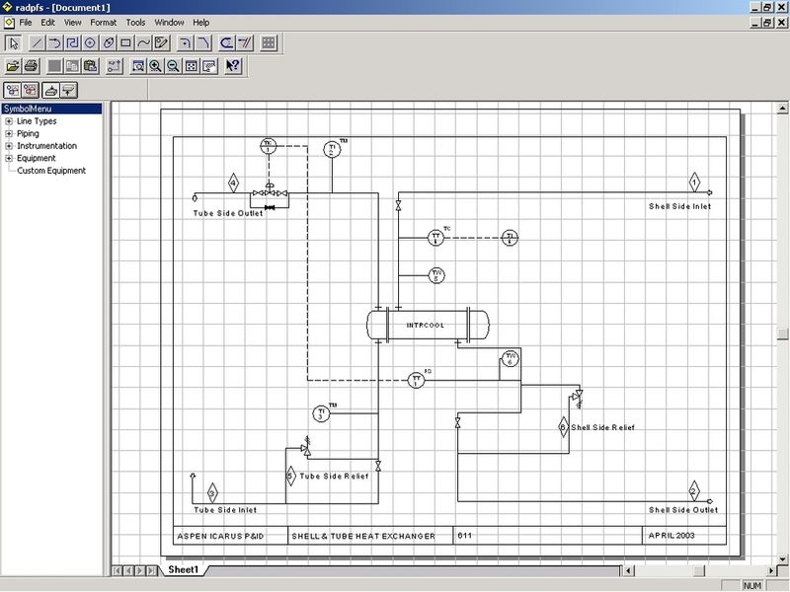Expand the Line Types category
The width and height of the screenshot is (790, 592).
[x=8, y=121]
